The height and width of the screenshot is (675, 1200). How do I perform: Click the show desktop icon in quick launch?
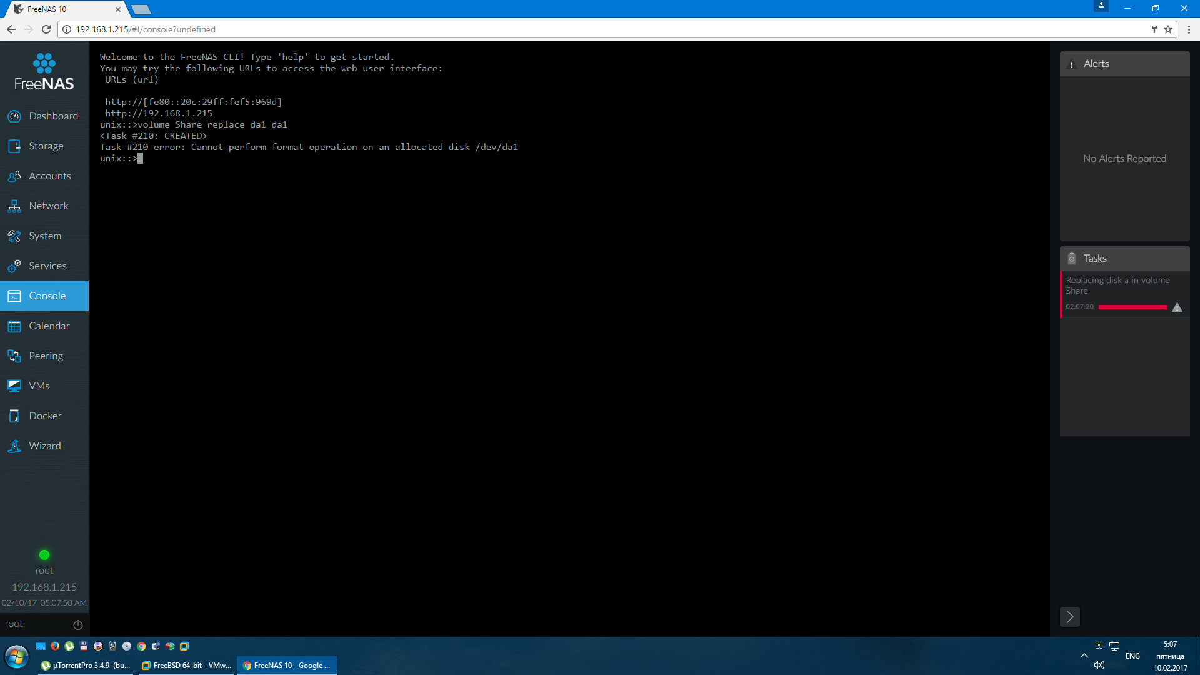[41, 646]
